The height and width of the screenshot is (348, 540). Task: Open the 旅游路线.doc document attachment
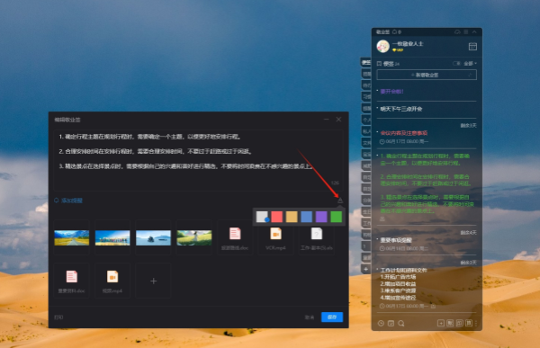click(235, 237)
